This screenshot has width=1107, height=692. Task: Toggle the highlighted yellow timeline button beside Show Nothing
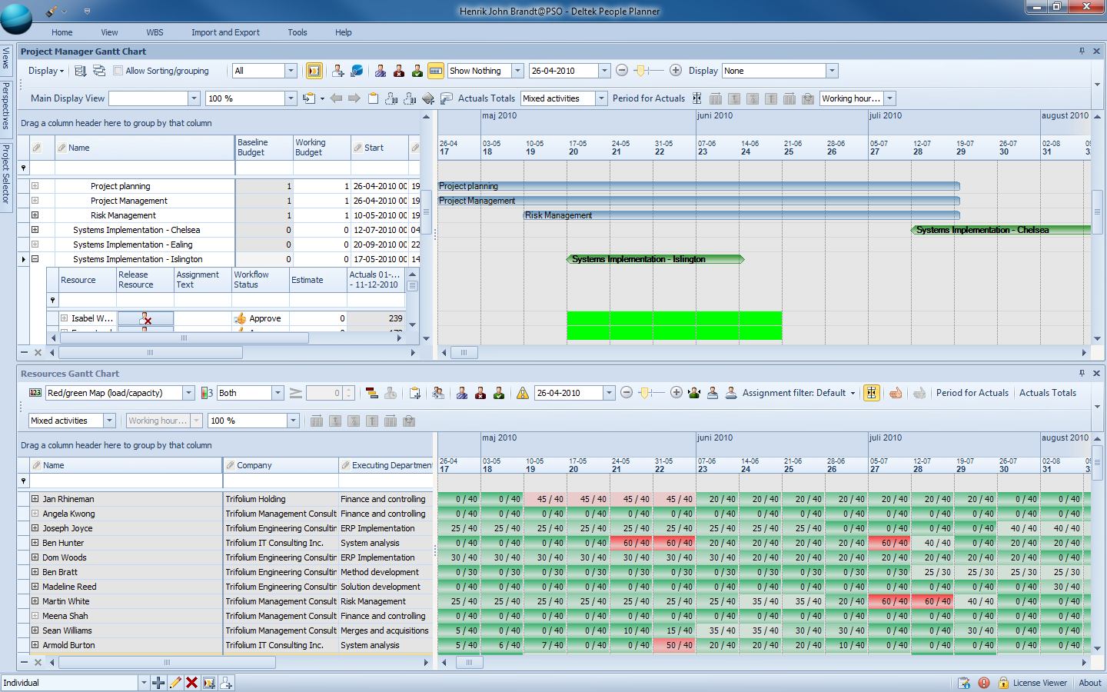435,71
